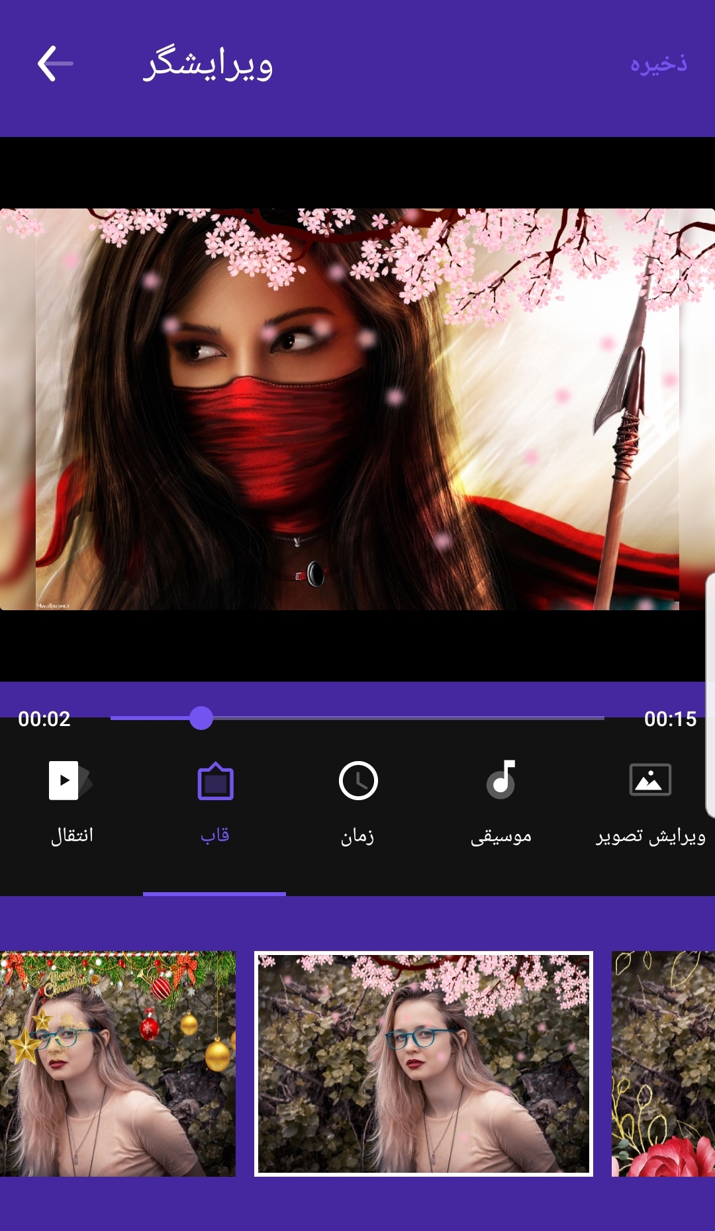
Task: Choose the pink cherry blossom frame thumbnail
Action: [424, 1064]
